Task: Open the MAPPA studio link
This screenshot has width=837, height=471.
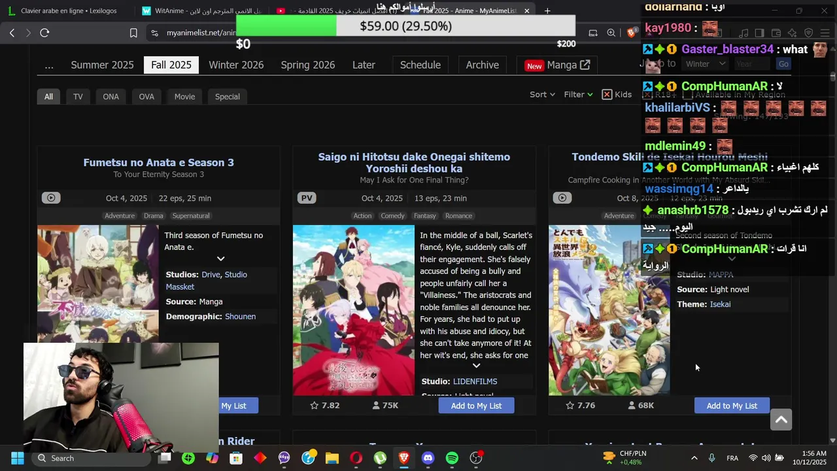Action: pyautogui.click(x=721, y=275)
